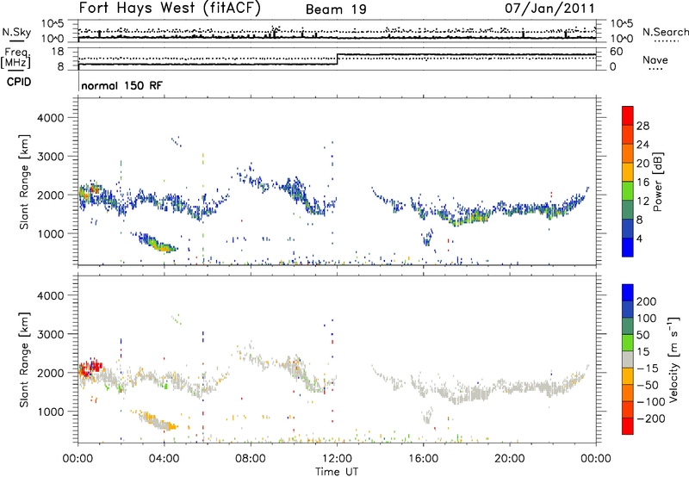The image size is (689, 477).
Task: Select the "200" tick on the Velocity colorbar
Action: (647, 301)
